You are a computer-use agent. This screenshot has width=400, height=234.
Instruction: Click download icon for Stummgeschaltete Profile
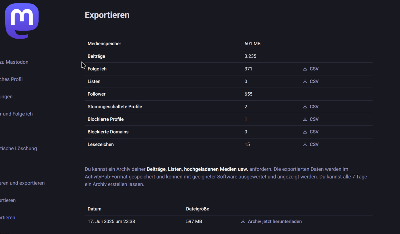[305, 106]
